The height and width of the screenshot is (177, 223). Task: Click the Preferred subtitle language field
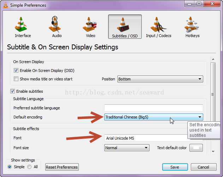[x=154, y=108]
